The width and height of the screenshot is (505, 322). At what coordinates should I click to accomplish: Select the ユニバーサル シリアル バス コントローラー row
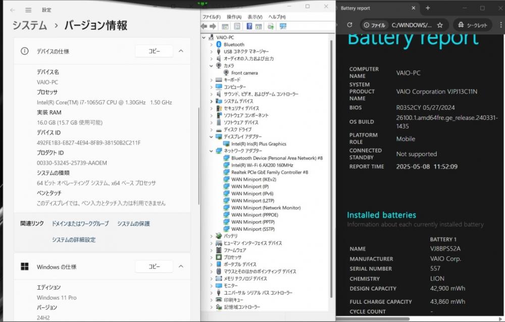tap(258, 293)
